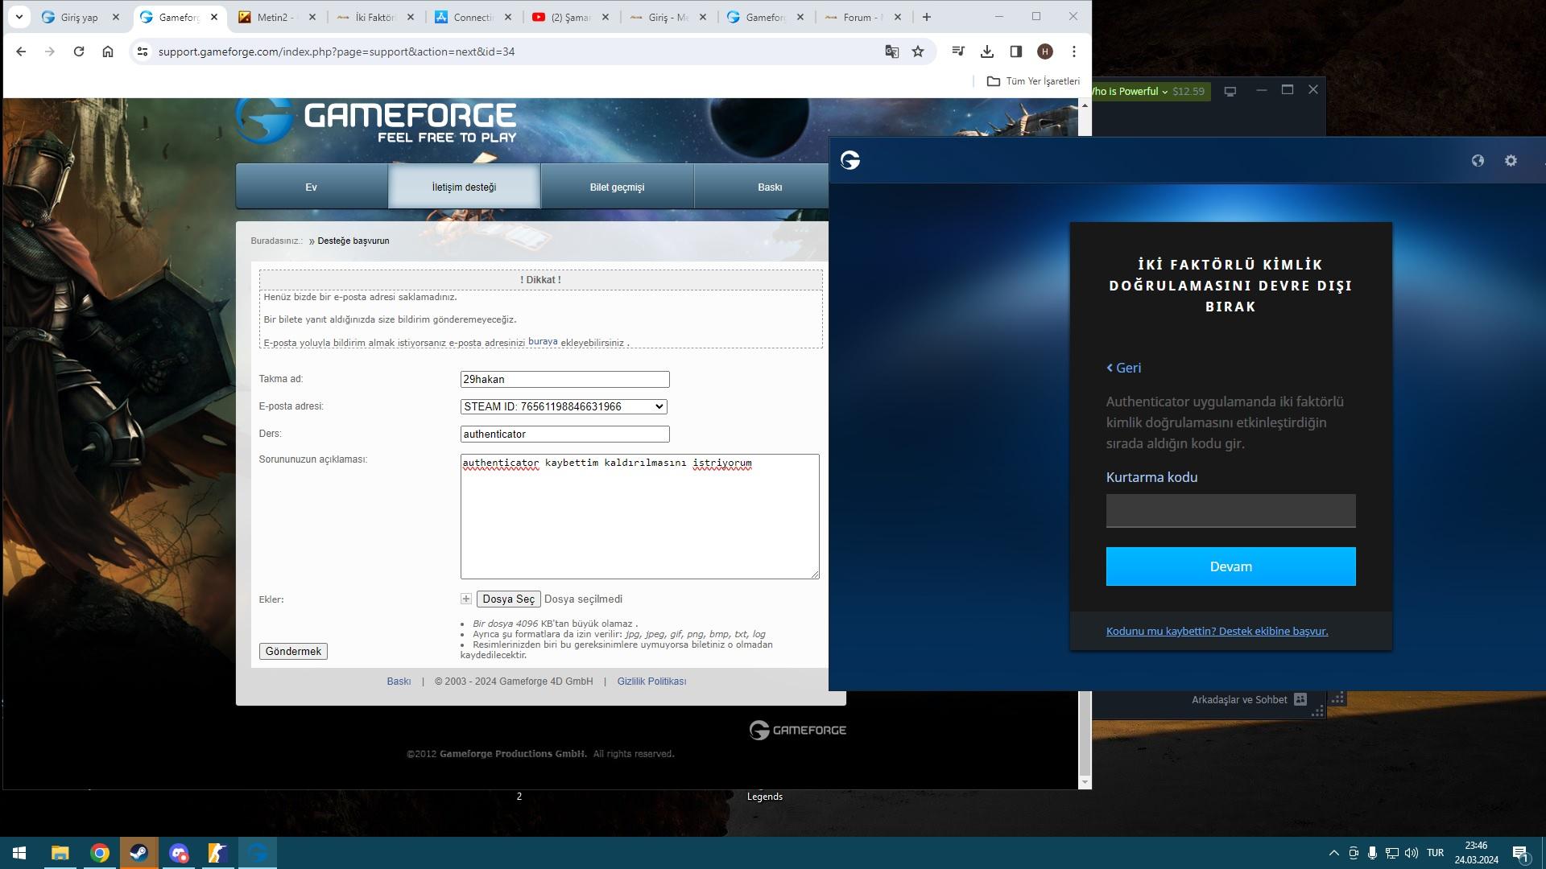The width and height of the screenshot is (1546, 869).
Task: Translate the page using the Google Translate icon
Action: [891, 51]
